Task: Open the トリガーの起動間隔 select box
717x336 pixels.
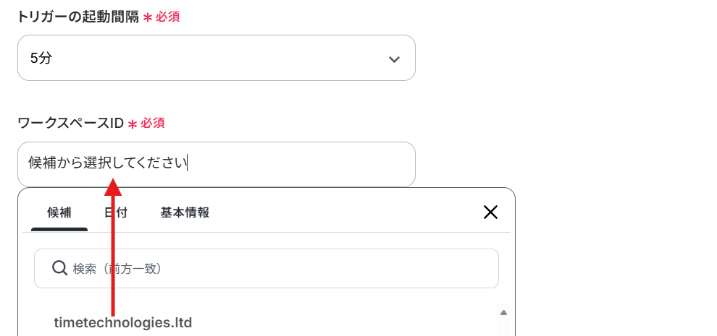Action: (217, 58)
